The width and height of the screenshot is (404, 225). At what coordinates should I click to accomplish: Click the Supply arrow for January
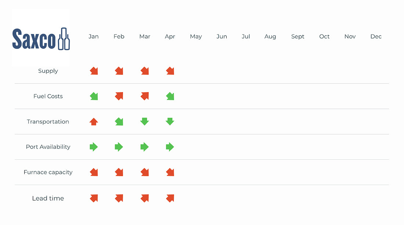(94, 71)
